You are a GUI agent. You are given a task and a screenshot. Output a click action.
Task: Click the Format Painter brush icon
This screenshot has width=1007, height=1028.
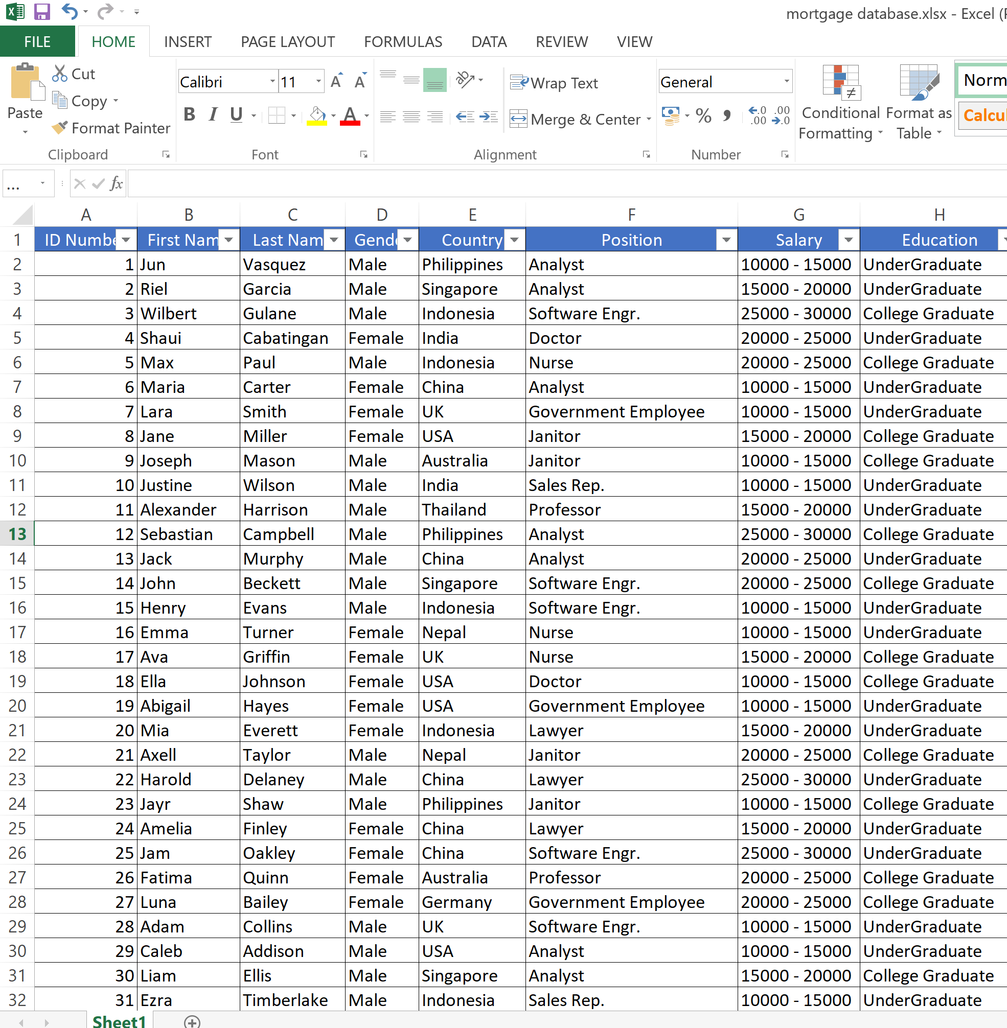tap(60, 127)
